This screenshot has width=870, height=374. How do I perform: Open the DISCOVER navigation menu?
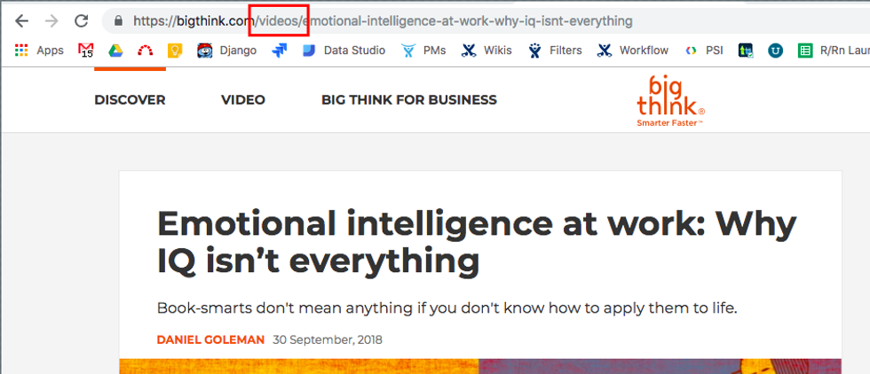130,100
